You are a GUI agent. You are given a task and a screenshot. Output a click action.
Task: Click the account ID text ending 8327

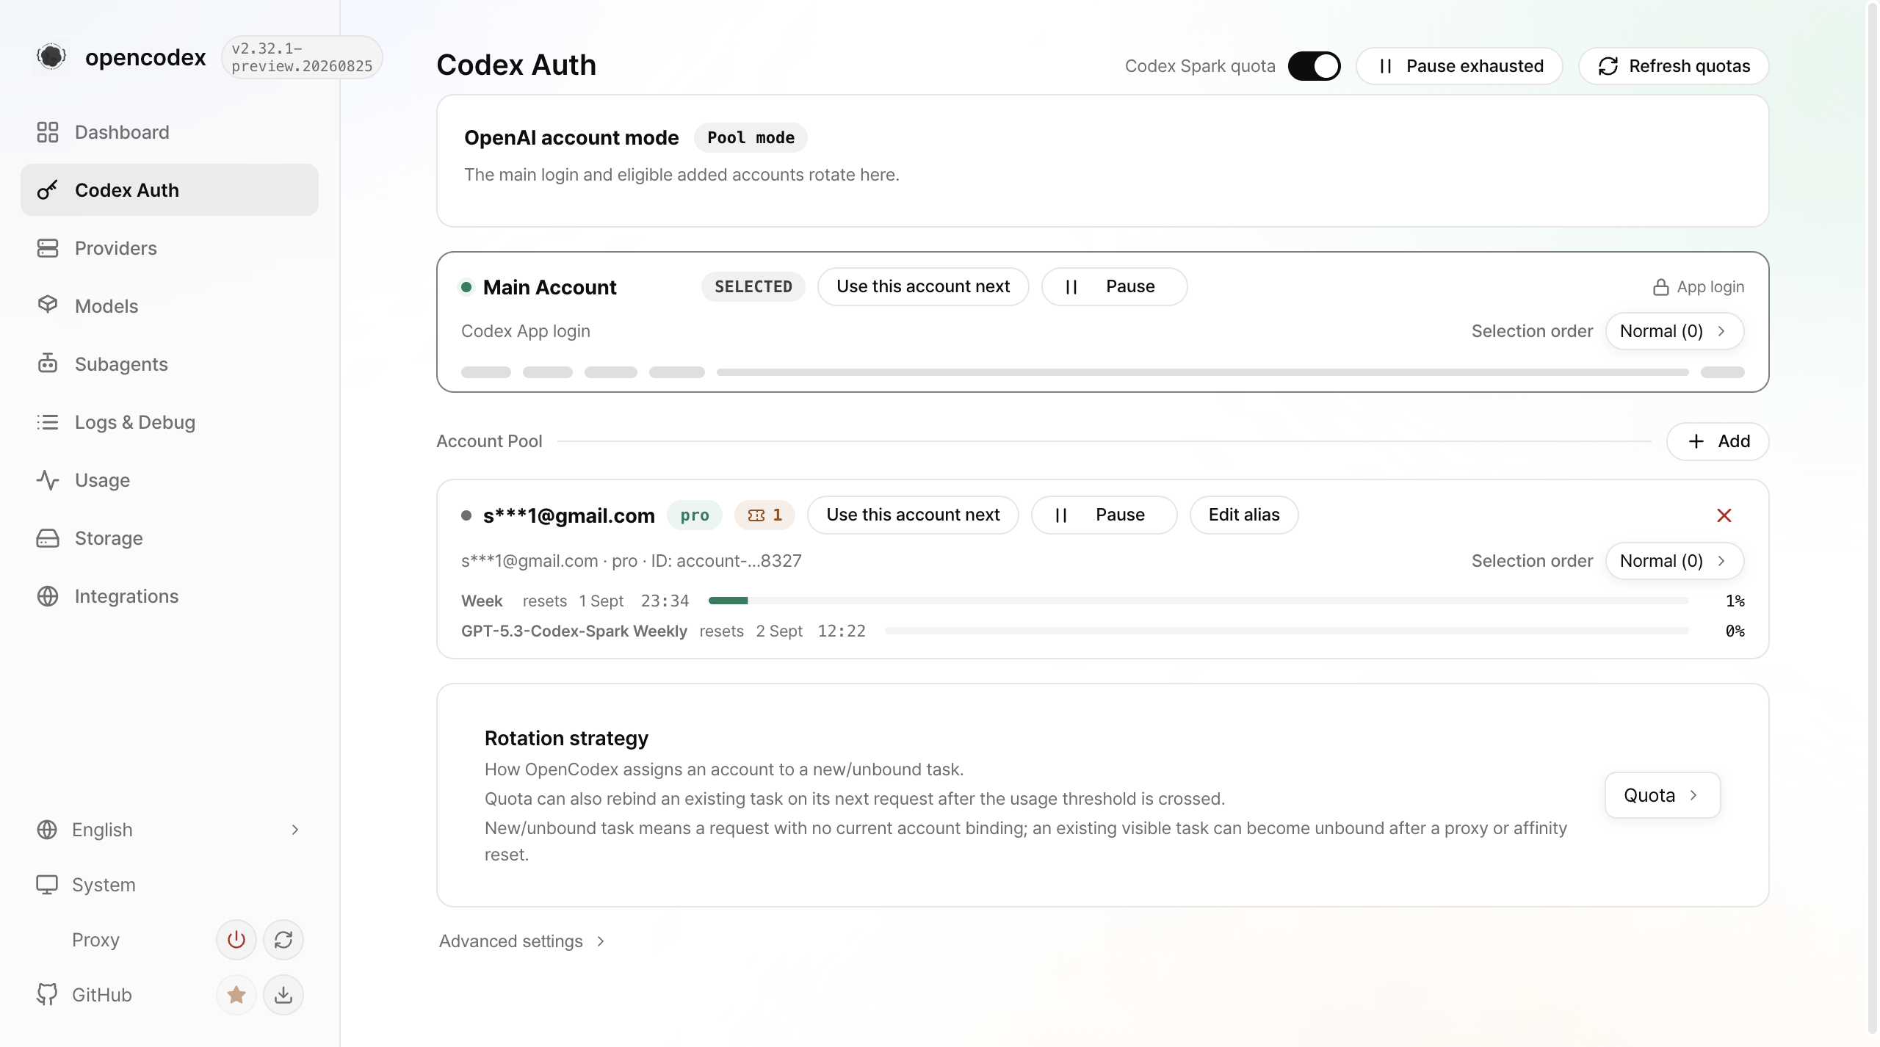(x=726, y=561)
